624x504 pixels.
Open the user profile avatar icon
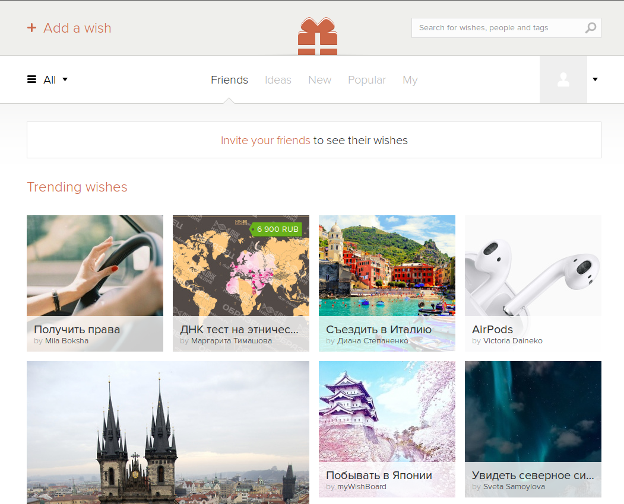point(563,79)
